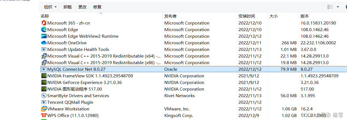Click the 22.1 MB size cell
The image size is (347, 120).
(288, 56)
